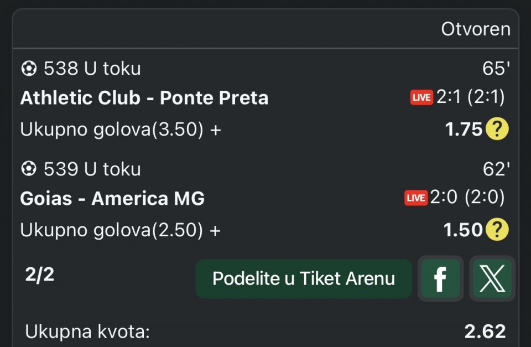Click the 65' match minute indicator

coord(496,69)
